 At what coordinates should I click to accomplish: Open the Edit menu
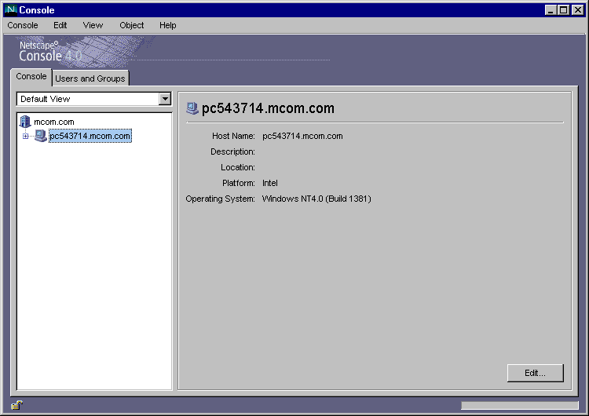60,25
